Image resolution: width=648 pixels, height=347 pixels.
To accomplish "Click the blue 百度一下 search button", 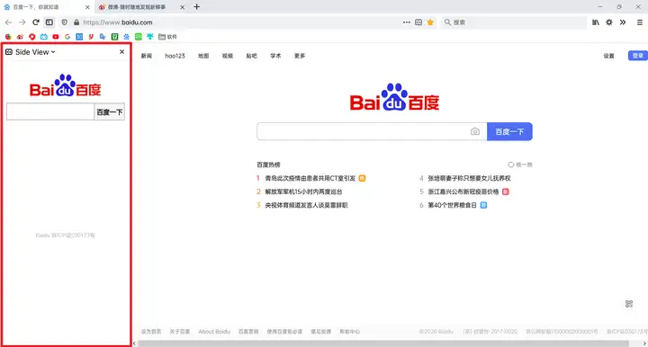I will coord(509,131).
